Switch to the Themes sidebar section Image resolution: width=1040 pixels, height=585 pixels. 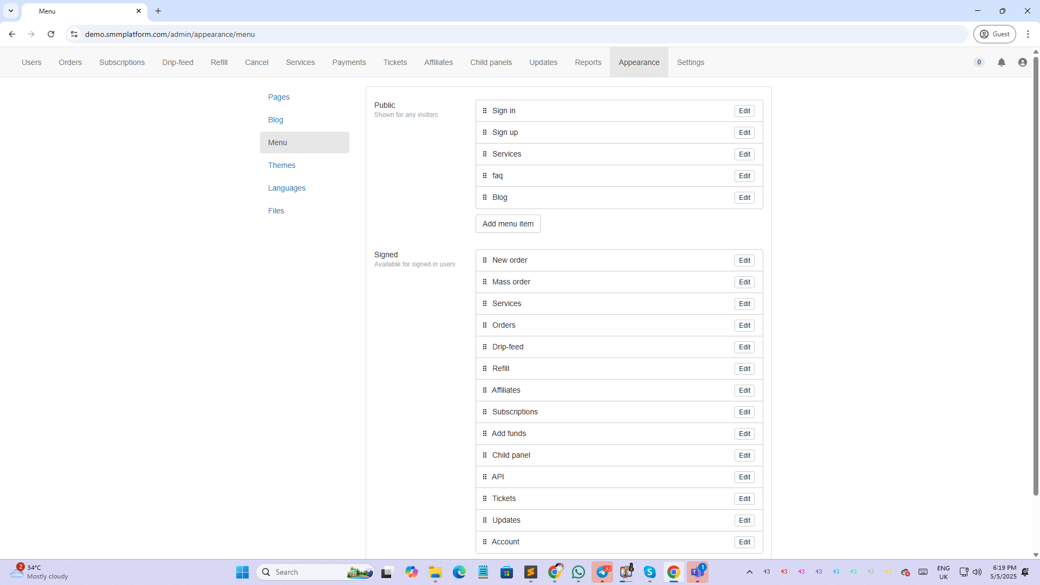[282, 165]
